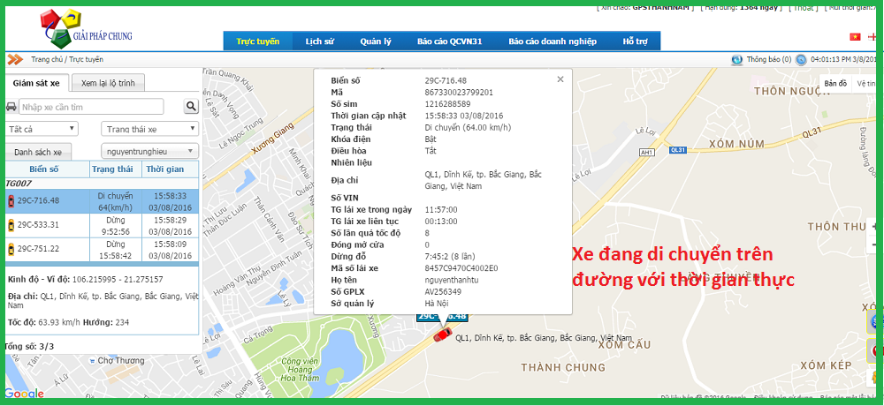Open the Tất cả dropdown
884x406 pixels.
click(x=42, y=129)
